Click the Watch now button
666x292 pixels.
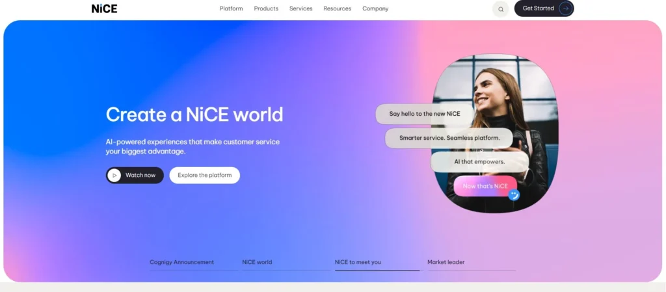point(135,176)
